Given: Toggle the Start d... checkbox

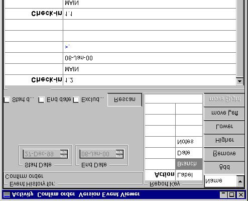Looking at the screenshot, I should (x=7, y=99).
